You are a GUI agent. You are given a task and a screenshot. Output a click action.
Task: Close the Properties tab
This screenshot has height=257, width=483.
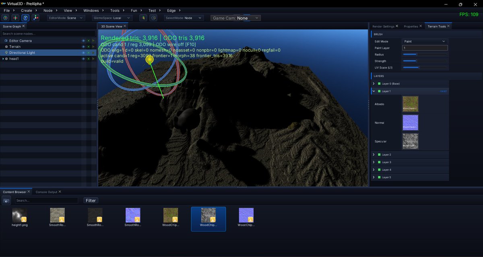(x=421, y=26)
